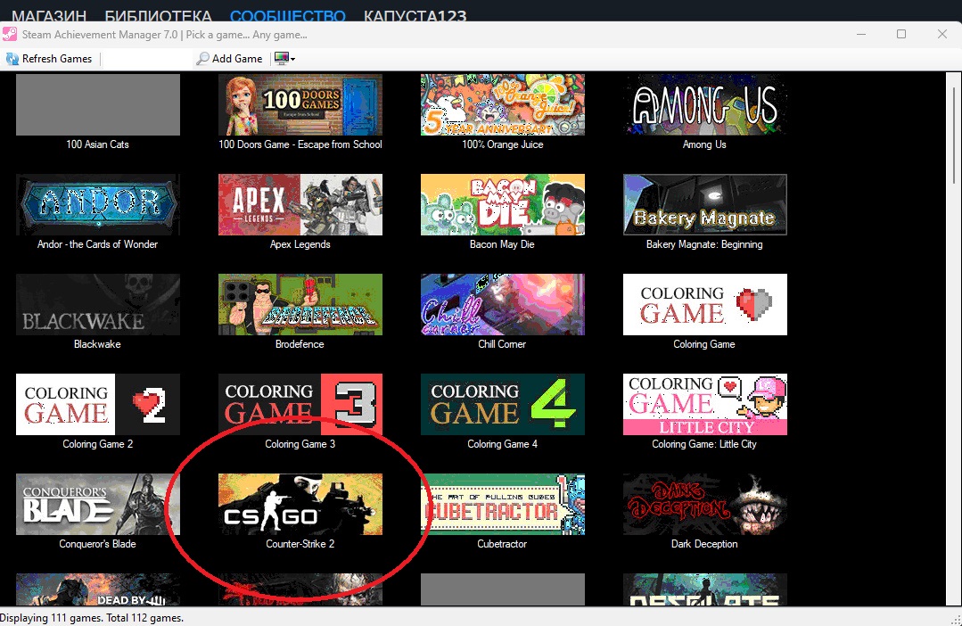The image size is (962, 626).
Task: Select the Dead by Daylight thumbnail at bottom
Action: pos(98,589)
